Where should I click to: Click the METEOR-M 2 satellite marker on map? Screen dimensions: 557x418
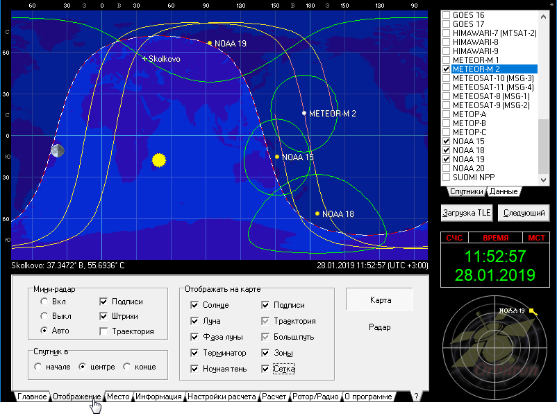click(x=304, y=113)
